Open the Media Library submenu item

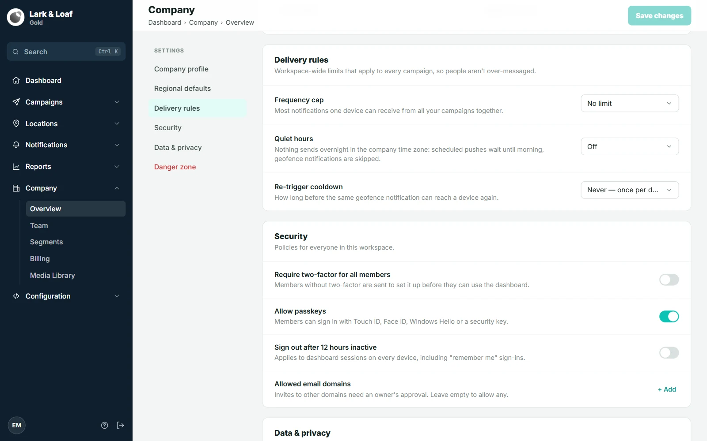pos(76,275)
